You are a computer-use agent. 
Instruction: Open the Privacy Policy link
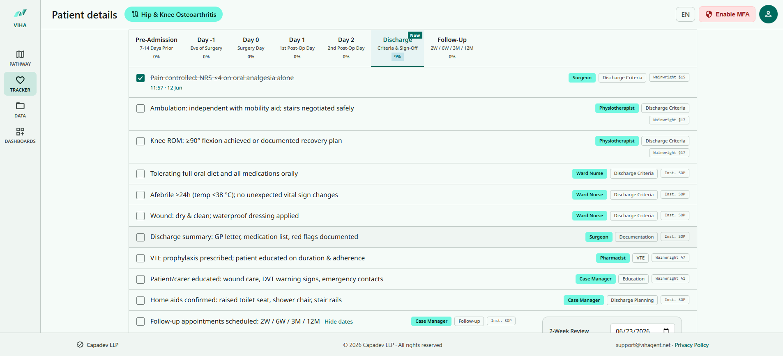click(691, 345)
